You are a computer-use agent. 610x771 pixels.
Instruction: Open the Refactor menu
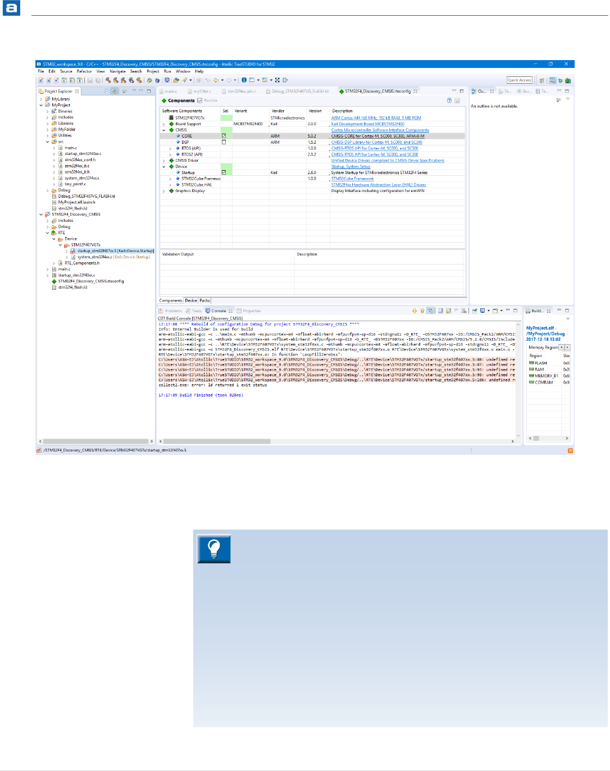pyautogui.click(x=84, y=71)
